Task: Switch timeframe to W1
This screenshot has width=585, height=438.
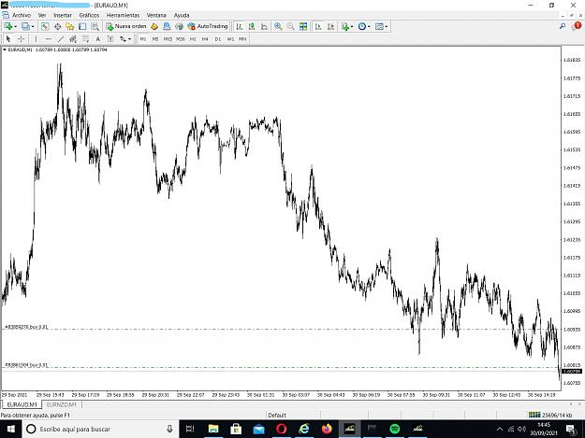Action: click(230, 39)
